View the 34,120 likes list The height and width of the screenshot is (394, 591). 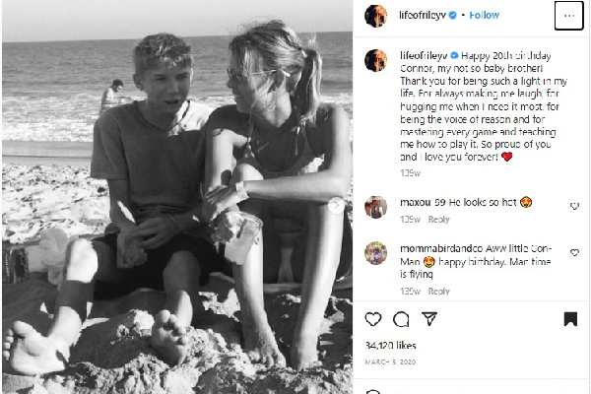tap(393, 346)
